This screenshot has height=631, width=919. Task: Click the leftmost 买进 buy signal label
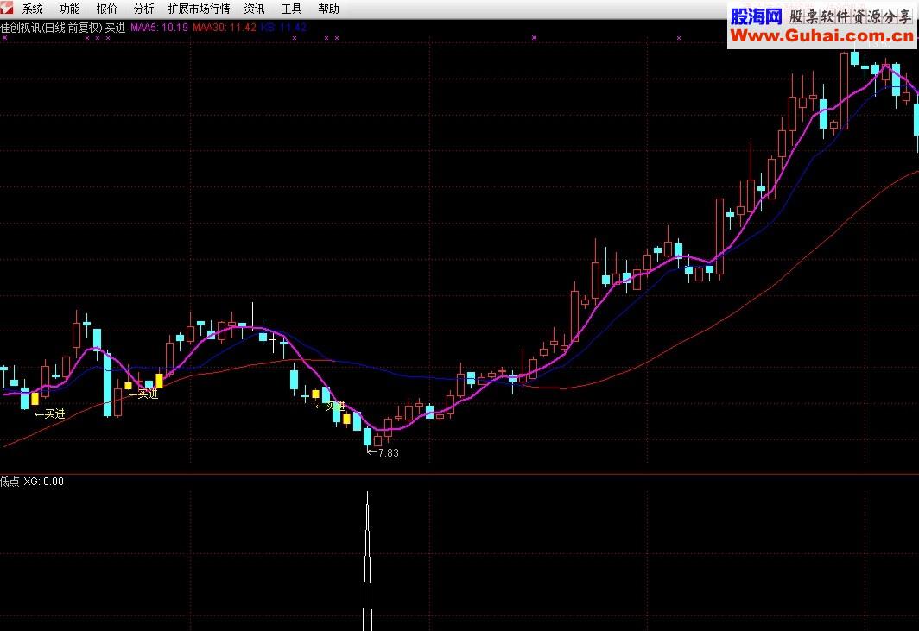50,413
